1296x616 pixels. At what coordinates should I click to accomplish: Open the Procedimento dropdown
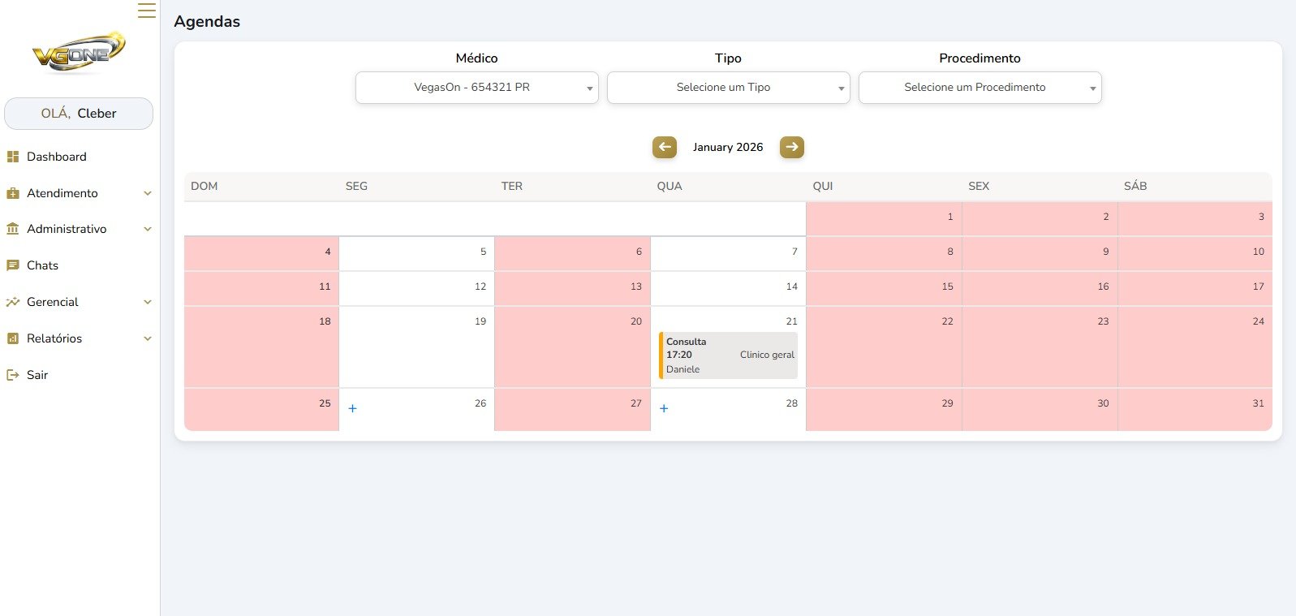coord(980,88)
